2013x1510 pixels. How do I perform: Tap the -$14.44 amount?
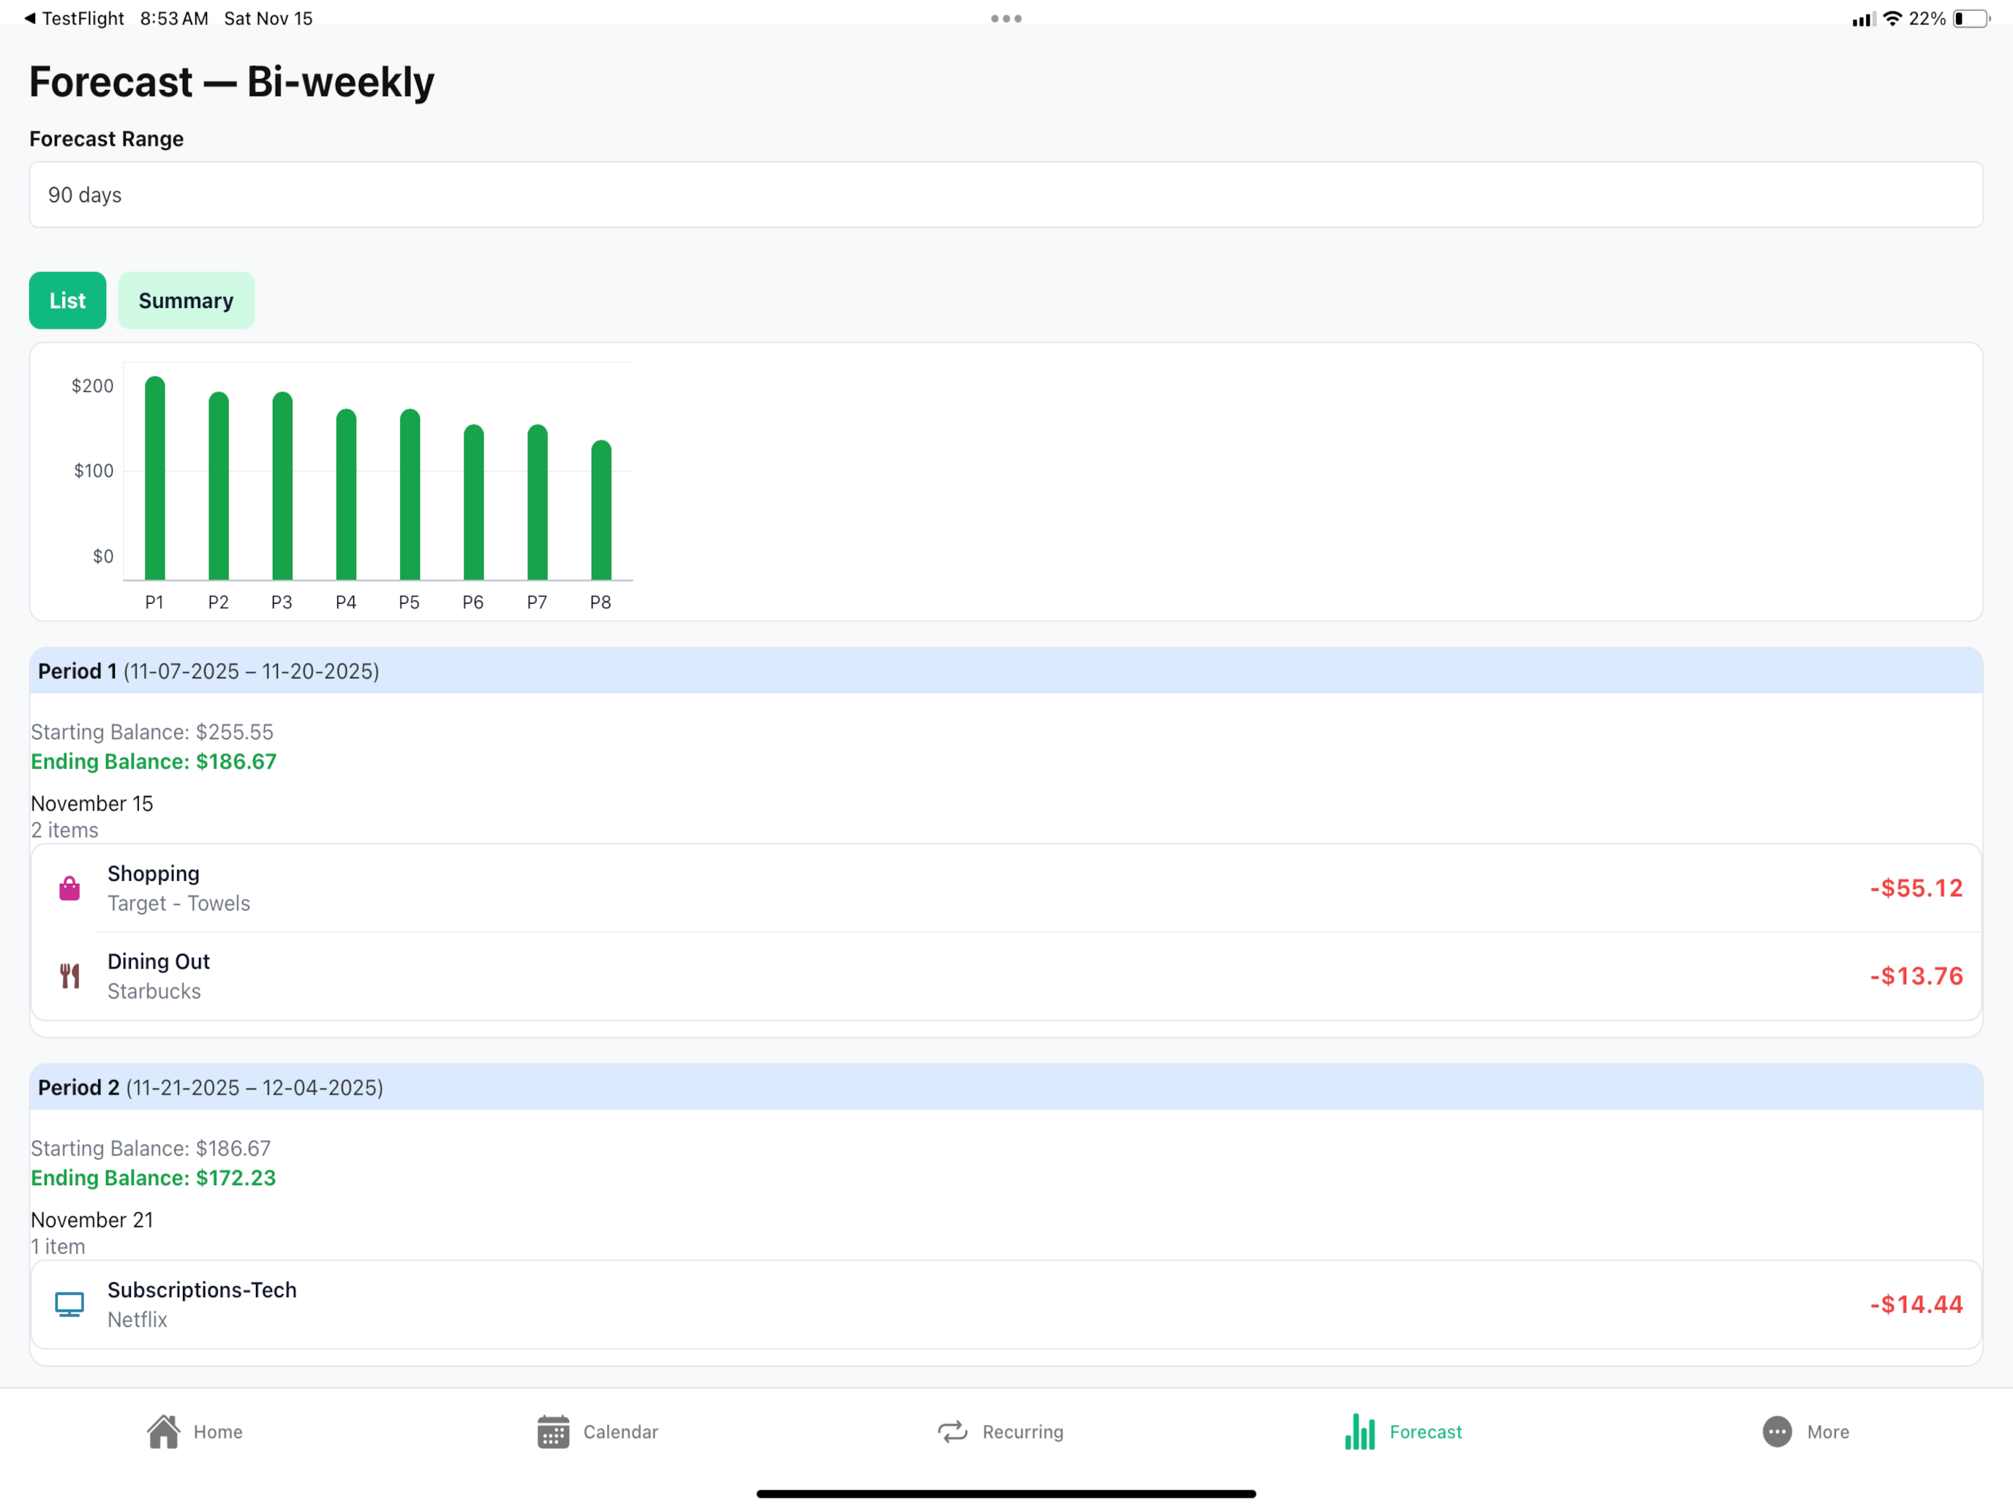[1916, 1304]
